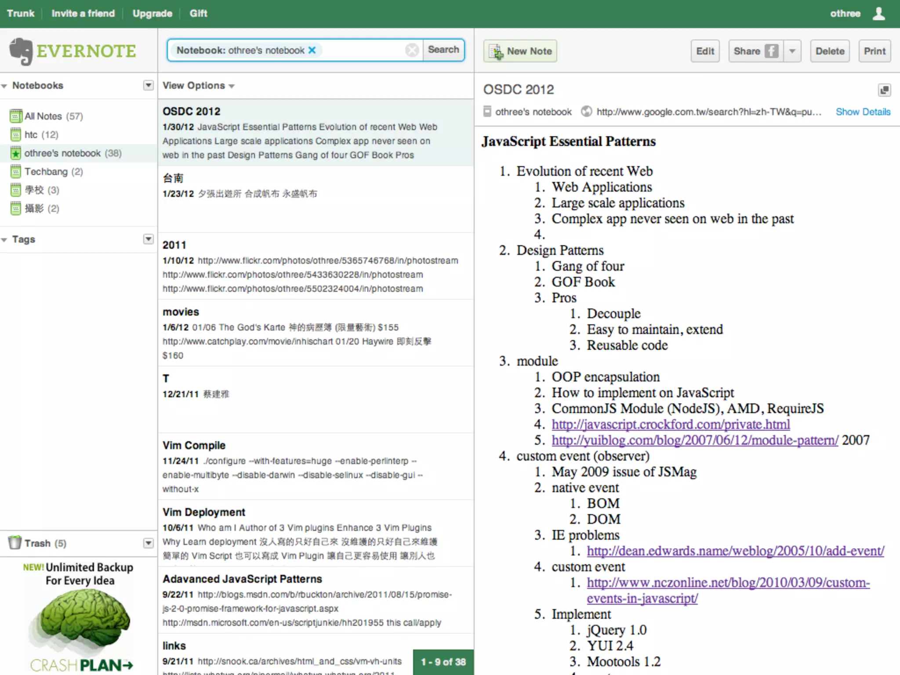Image resolution: width=900 pixels, height=675 pixels.
Task: Clear the search box with the X icon
Action: (412, 50)
